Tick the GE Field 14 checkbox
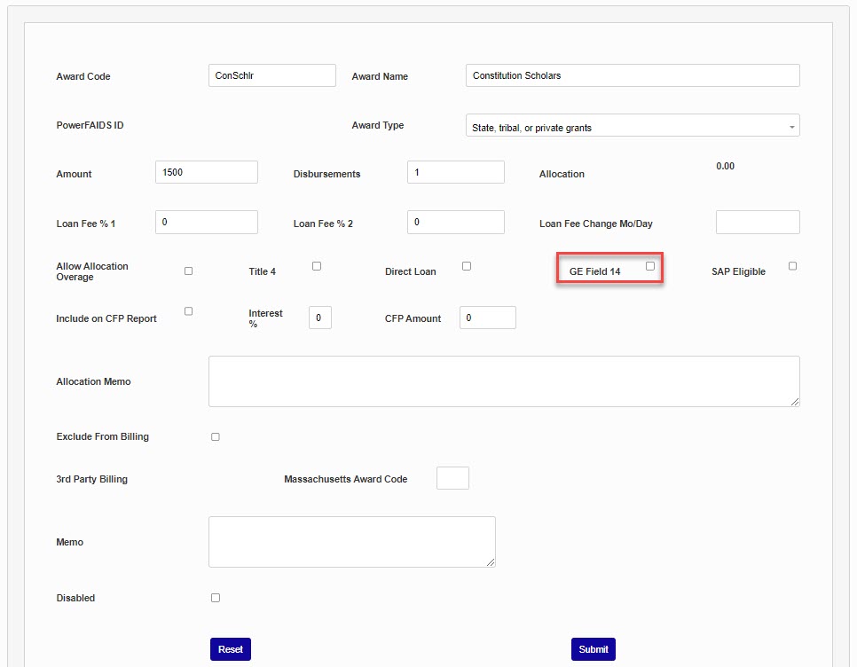This screenshot has height=667, width=857. (650, 266)
